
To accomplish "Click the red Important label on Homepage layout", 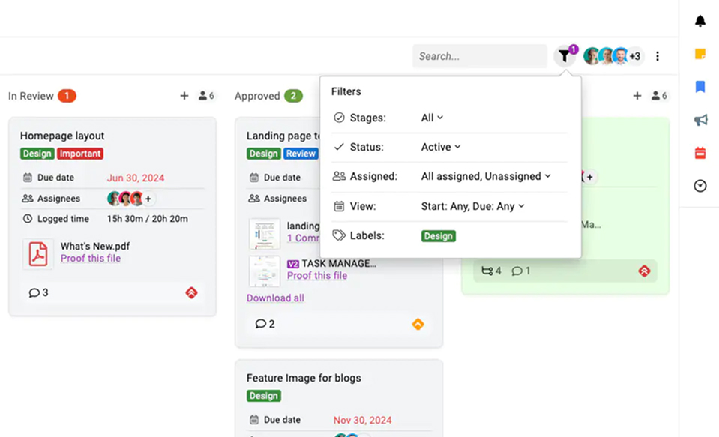I will 80,154.
